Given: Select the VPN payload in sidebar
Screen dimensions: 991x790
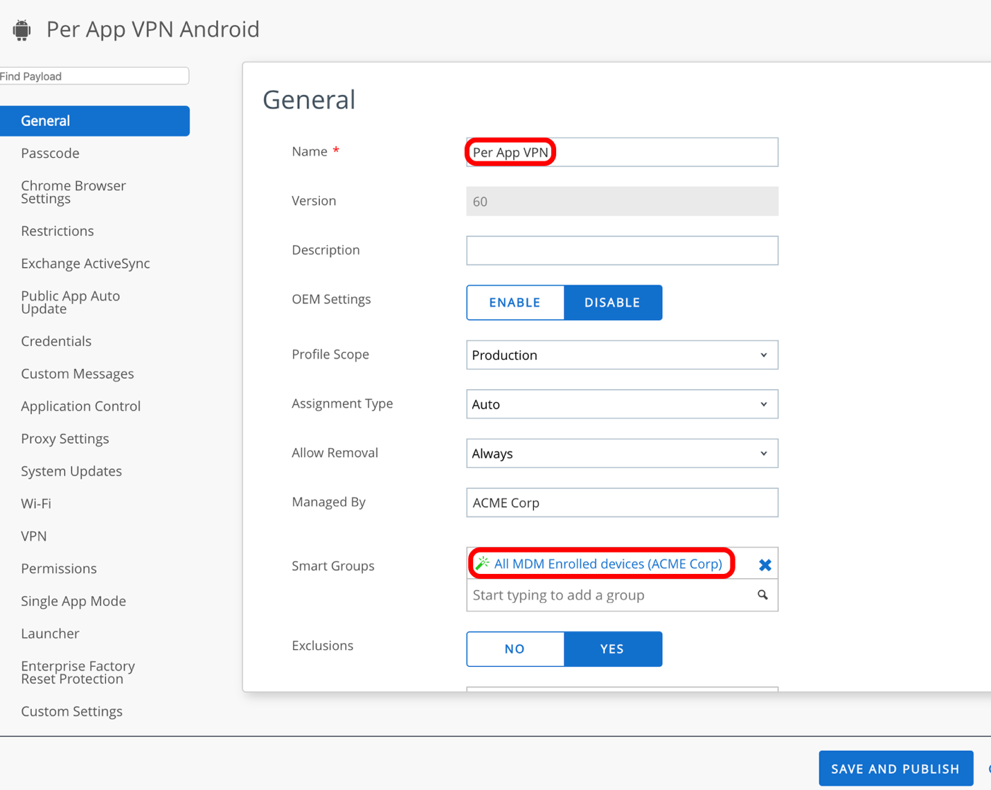Looking at the screenshot, I should pos(34,536).
